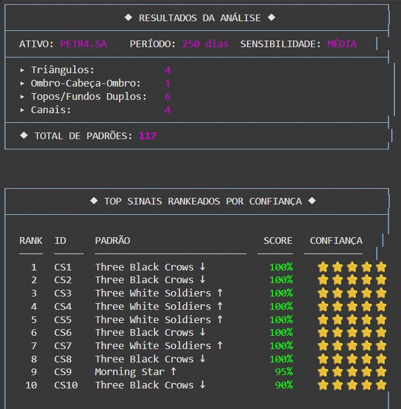401x409 pixels.
Task: Click the stars in the CS10 row
Action: pos(352,385)
